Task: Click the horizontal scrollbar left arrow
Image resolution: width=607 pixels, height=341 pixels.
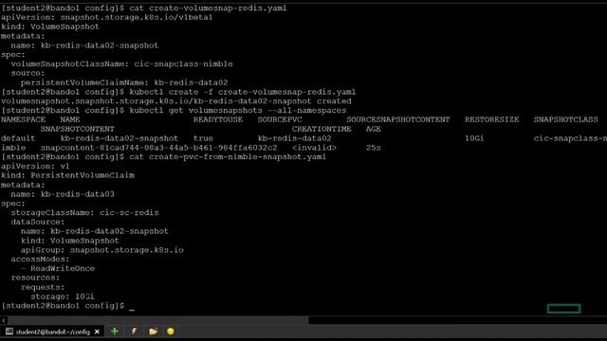Action: 4,320
